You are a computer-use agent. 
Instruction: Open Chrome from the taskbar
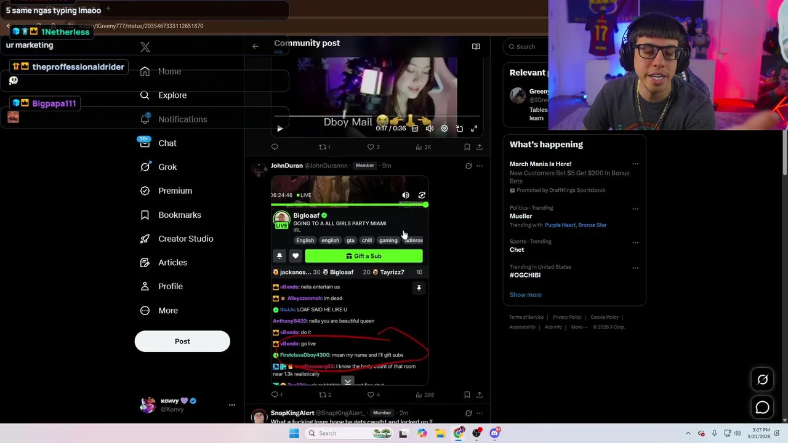point(459,433)
